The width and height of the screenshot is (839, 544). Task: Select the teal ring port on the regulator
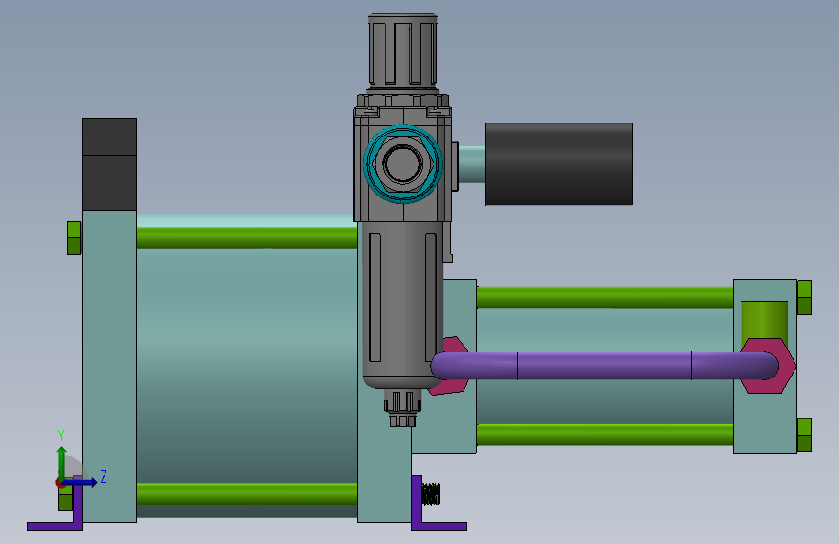[403, 164]
